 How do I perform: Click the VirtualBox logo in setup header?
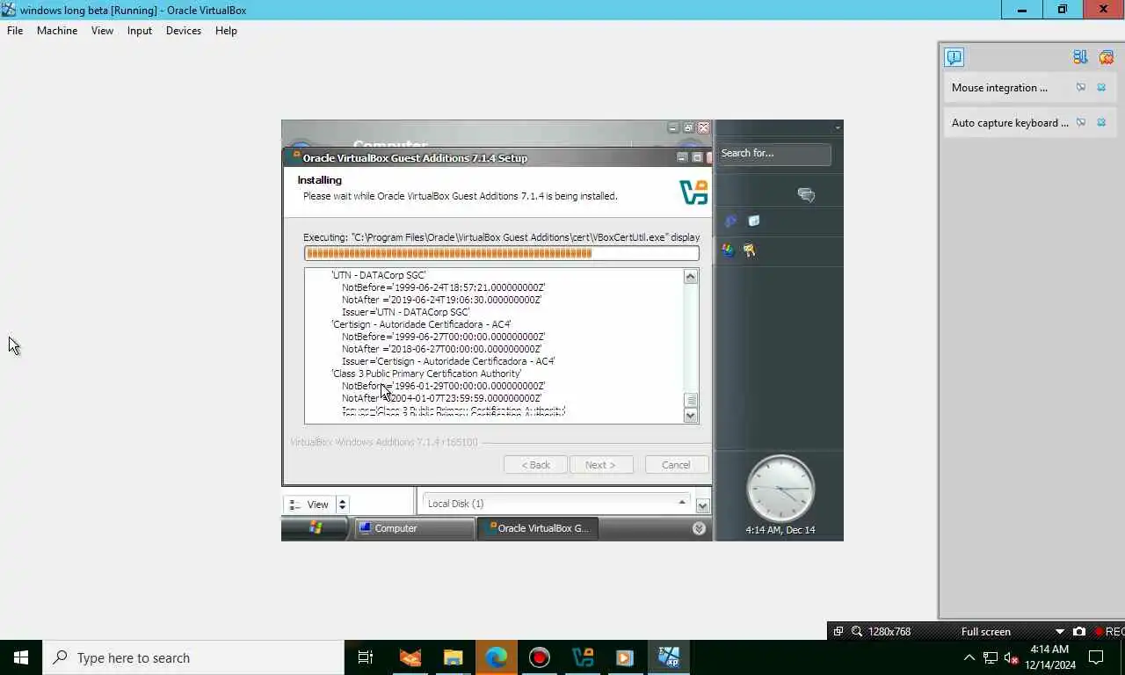click(693, 192)
